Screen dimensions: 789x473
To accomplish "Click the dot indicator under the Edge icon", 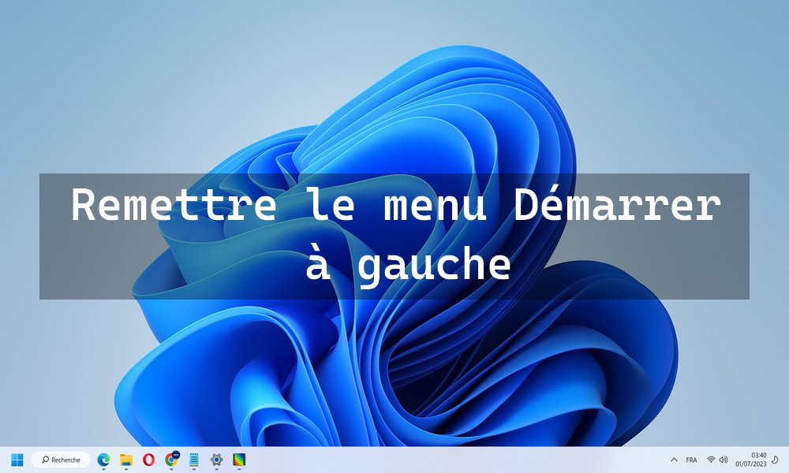I will [x=103, y=467].
